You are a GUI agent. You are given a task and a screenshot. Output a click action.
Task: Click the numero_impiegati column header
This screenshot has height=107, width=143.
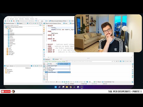[x=64, y=64]
